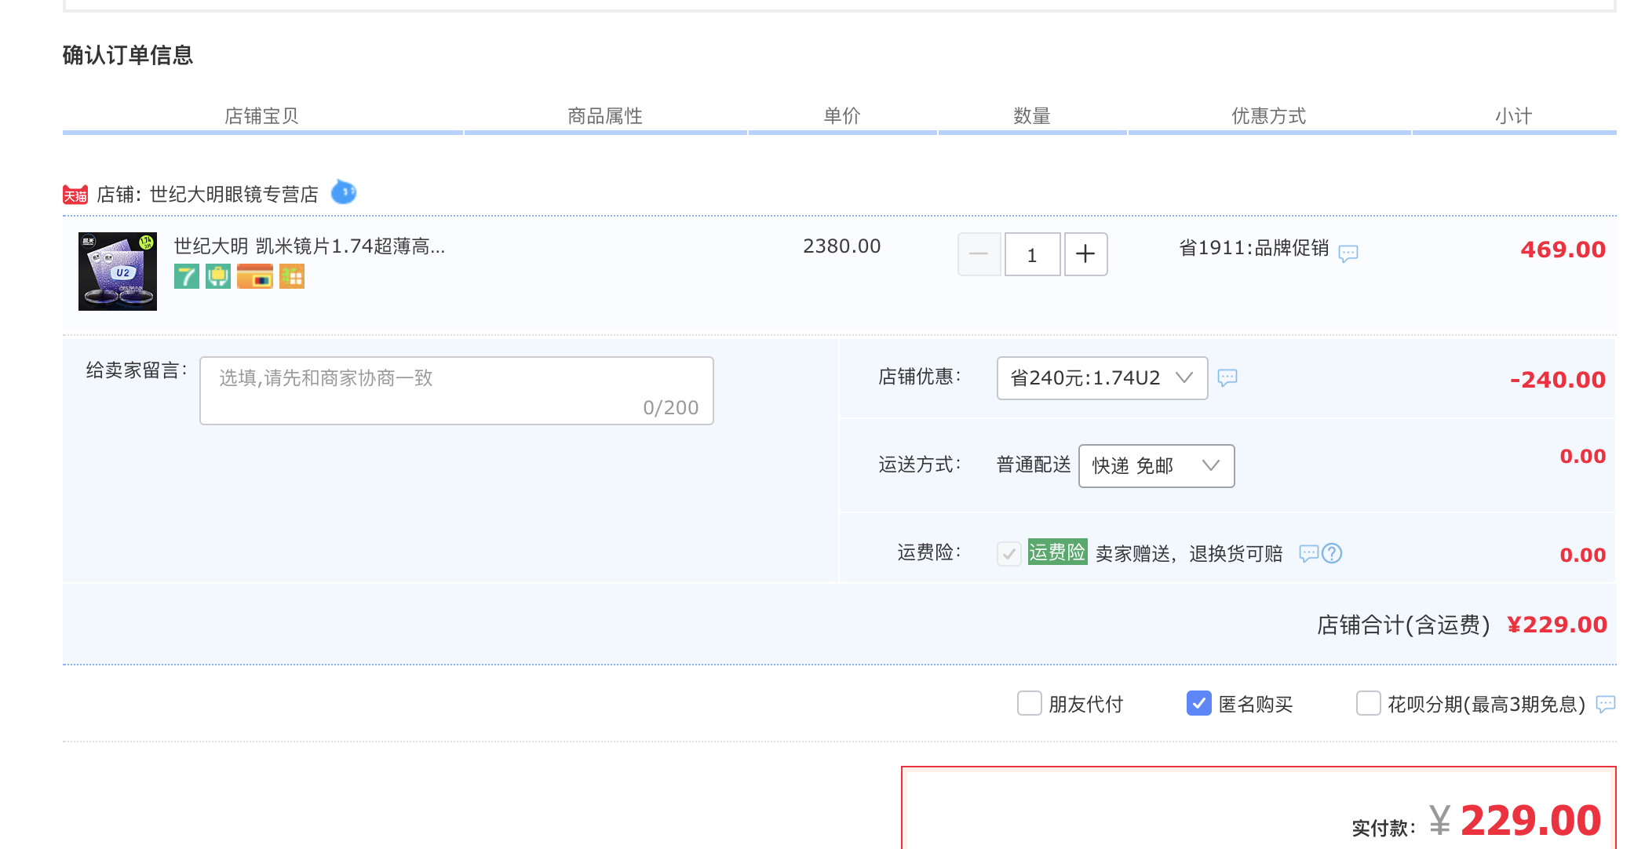
Task: Open the 快递 免邮 shipping method dropdown
Action: tap(1156, 466)
